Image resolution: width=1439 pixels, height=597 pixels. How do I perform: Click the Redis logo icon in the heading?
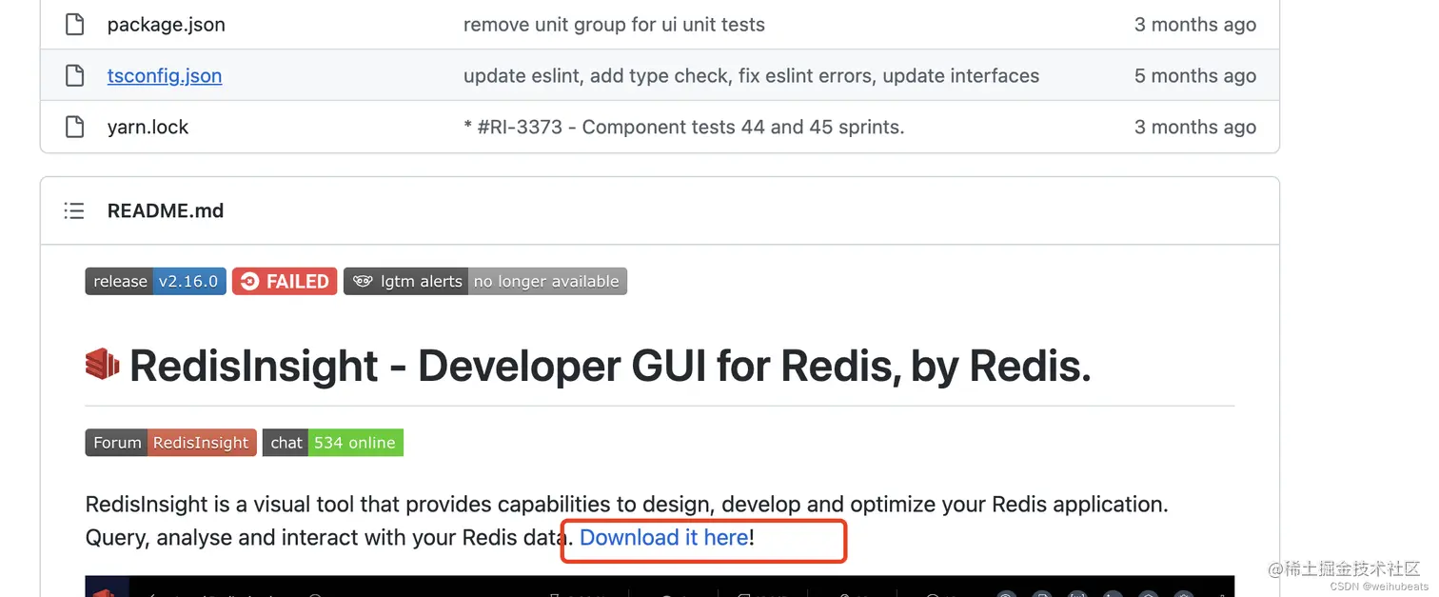tap(102, 365)
